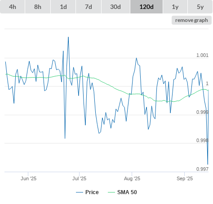This screenshot has width=213, height=204.
Task: Click the Sep '25 axis label
Action: pos(185,178)
